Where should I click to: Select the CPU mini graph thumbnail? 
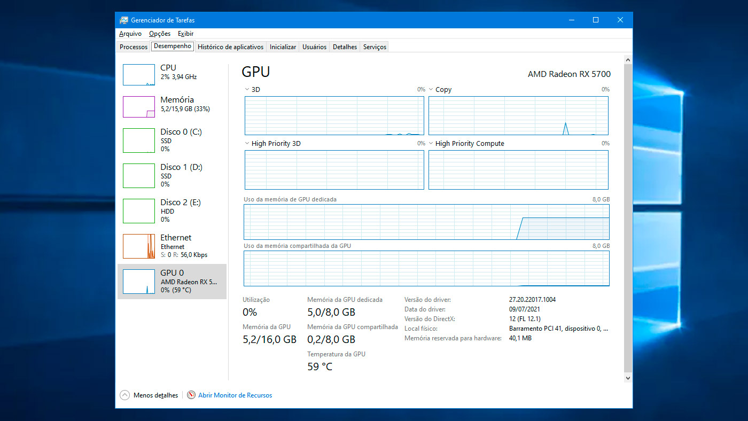139,75
